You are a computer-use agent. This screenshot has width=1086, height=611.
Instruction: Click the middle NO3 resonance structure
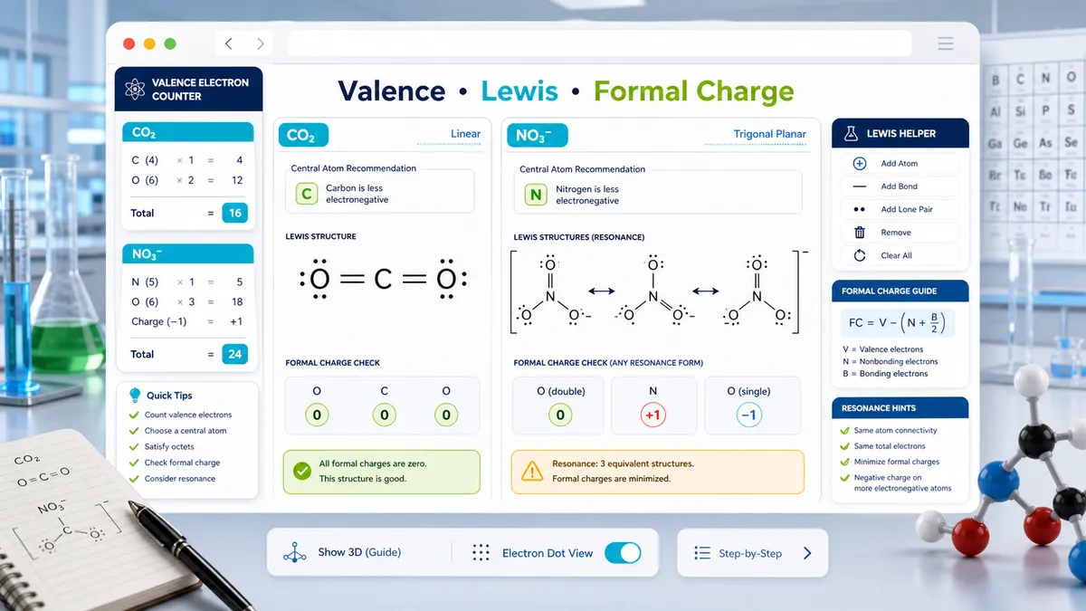653,291
